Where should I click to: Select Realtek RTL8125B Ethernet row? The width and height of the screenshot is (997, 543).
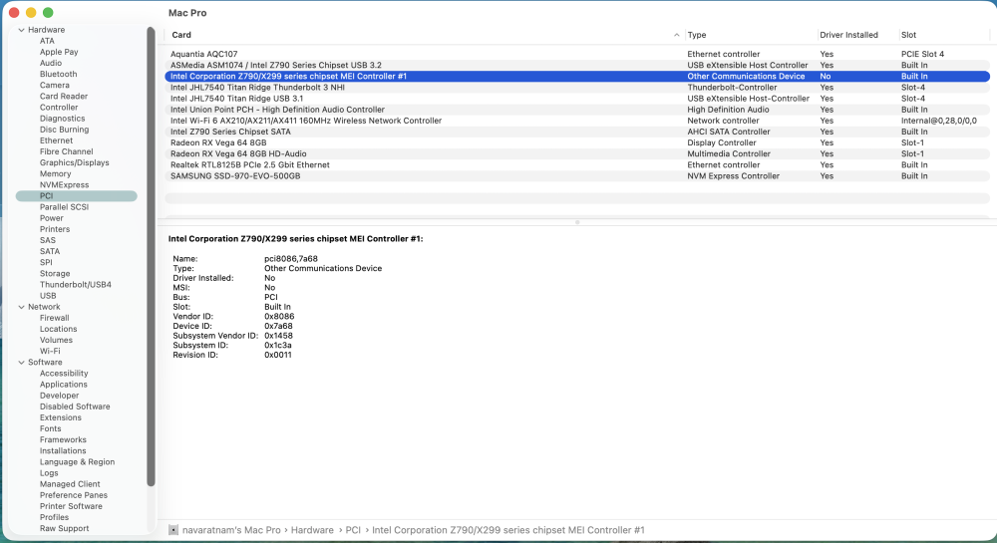click(577, 165)
